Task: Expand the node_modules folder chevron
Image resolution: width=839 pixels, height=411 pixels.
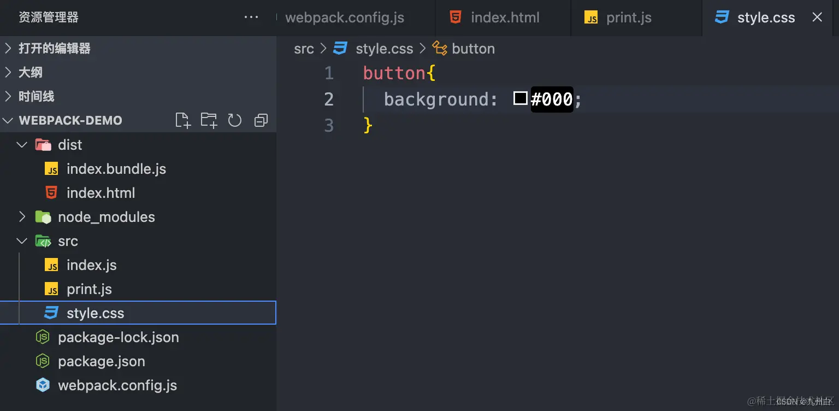Action: point(22,217)
